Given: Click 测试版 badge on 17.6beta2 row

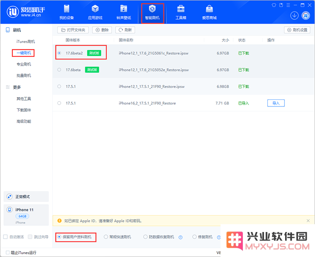Looking at the screenshot, I should [94, 53].
